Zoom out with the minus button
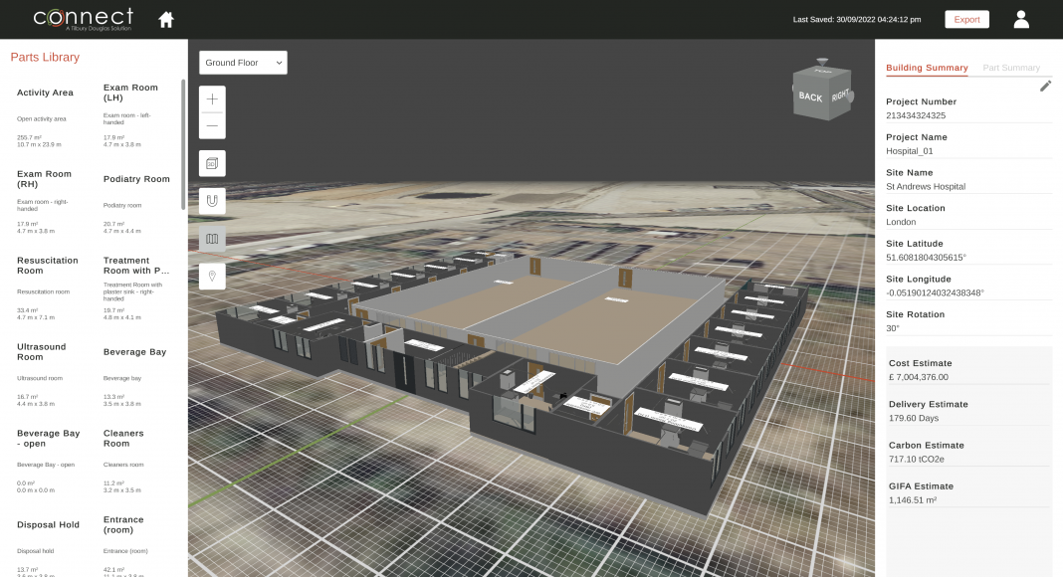The image size is (1063, 577). [212, 125]
